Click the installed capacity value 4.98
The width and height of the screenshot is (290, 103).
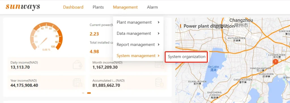[x=94, y=51]
